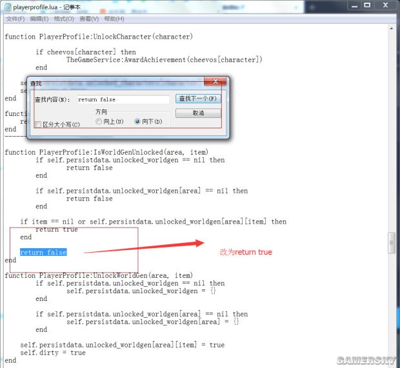Select the 向上 search direction
This screenshot has height=368, width=400.
tap(99, 121)
